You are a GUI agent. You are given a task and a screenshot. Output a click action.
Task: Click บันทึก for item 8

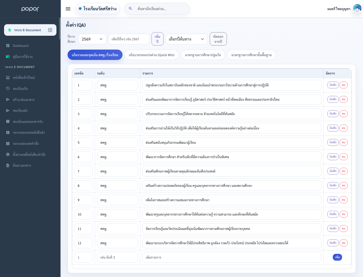(x=333, y=185)
